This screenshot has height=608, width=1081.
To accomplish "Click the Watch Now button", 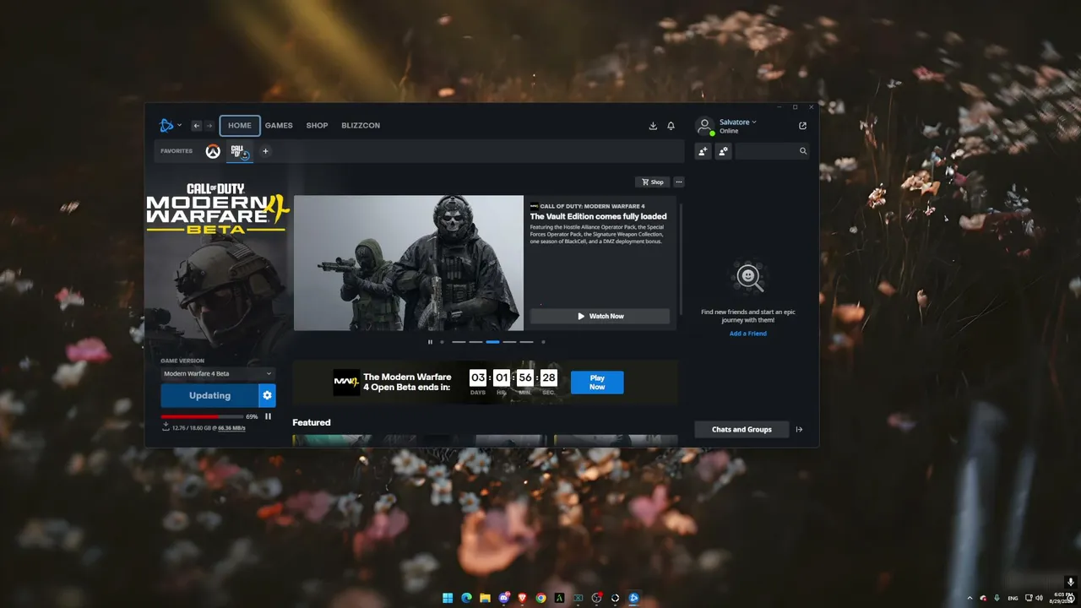I will (x=600, y=316).
